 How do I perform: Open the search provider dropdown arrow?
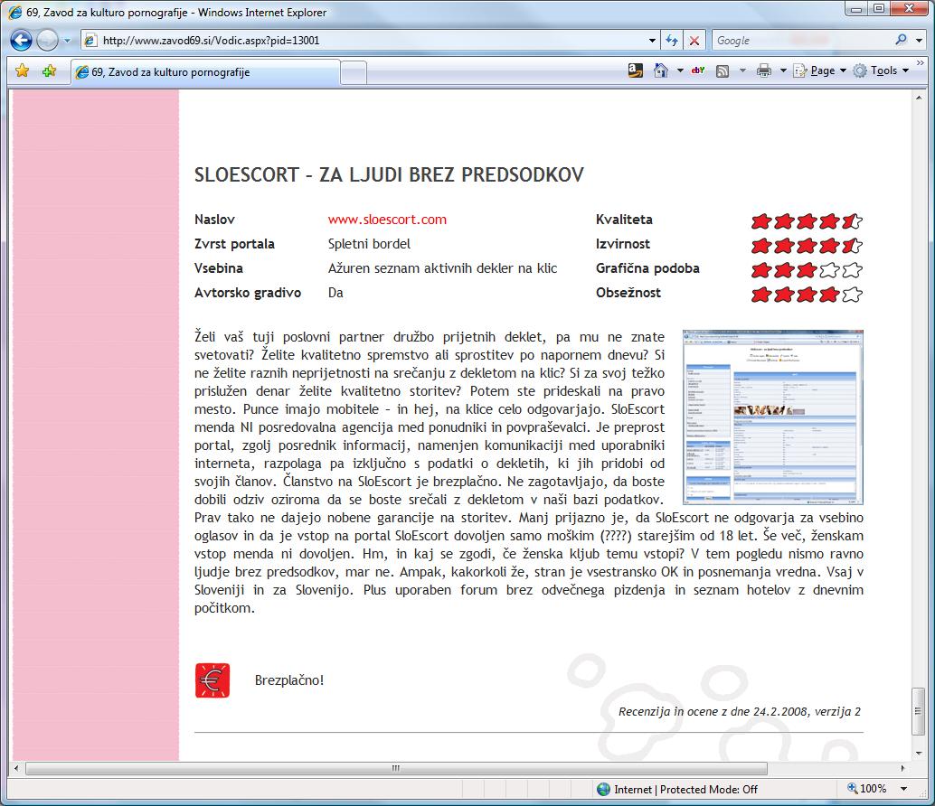pos(919,41)
